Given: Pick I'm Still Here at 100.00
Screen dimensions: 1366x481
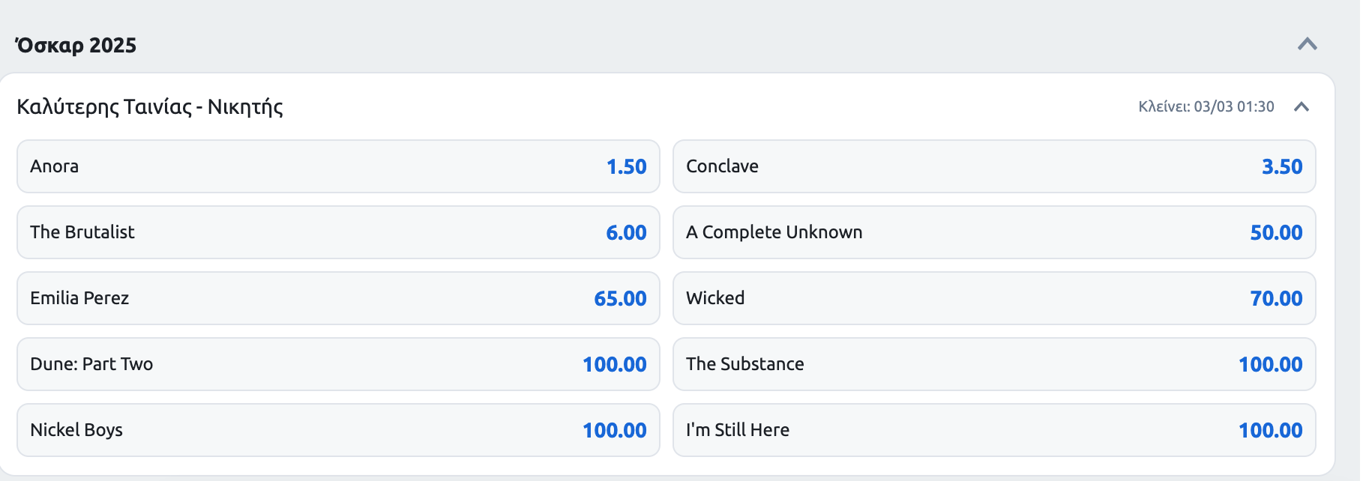Looking at the screenshot, I should click(993, 430).
